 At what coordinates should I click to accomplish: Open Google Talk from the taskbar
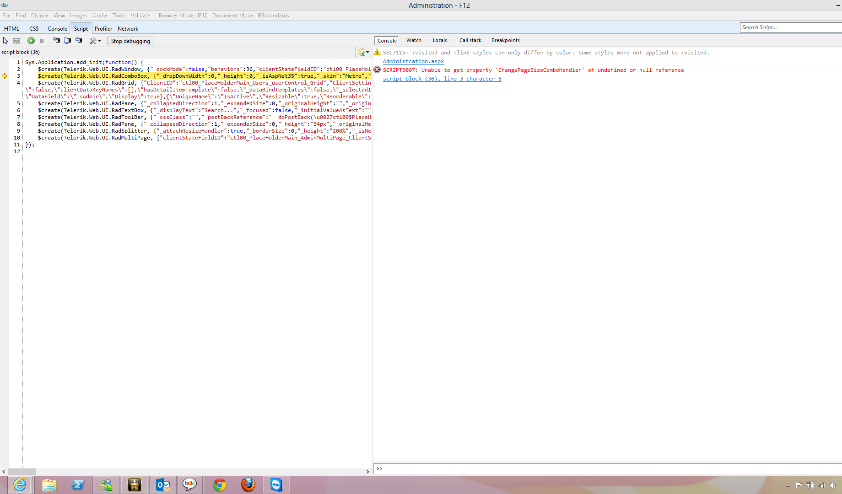[189, 485]
